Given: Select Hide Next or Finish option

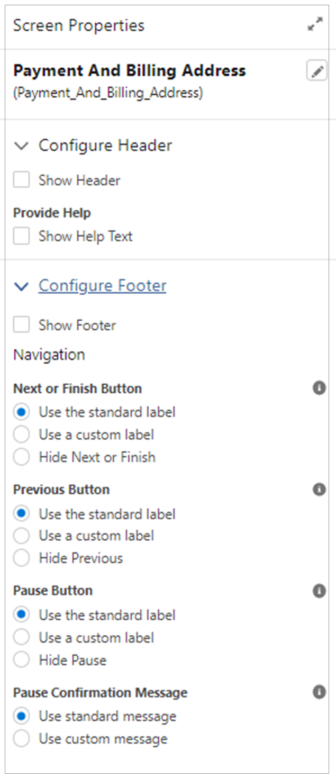Looking at the screenshot, I should [x=22, y=457].
